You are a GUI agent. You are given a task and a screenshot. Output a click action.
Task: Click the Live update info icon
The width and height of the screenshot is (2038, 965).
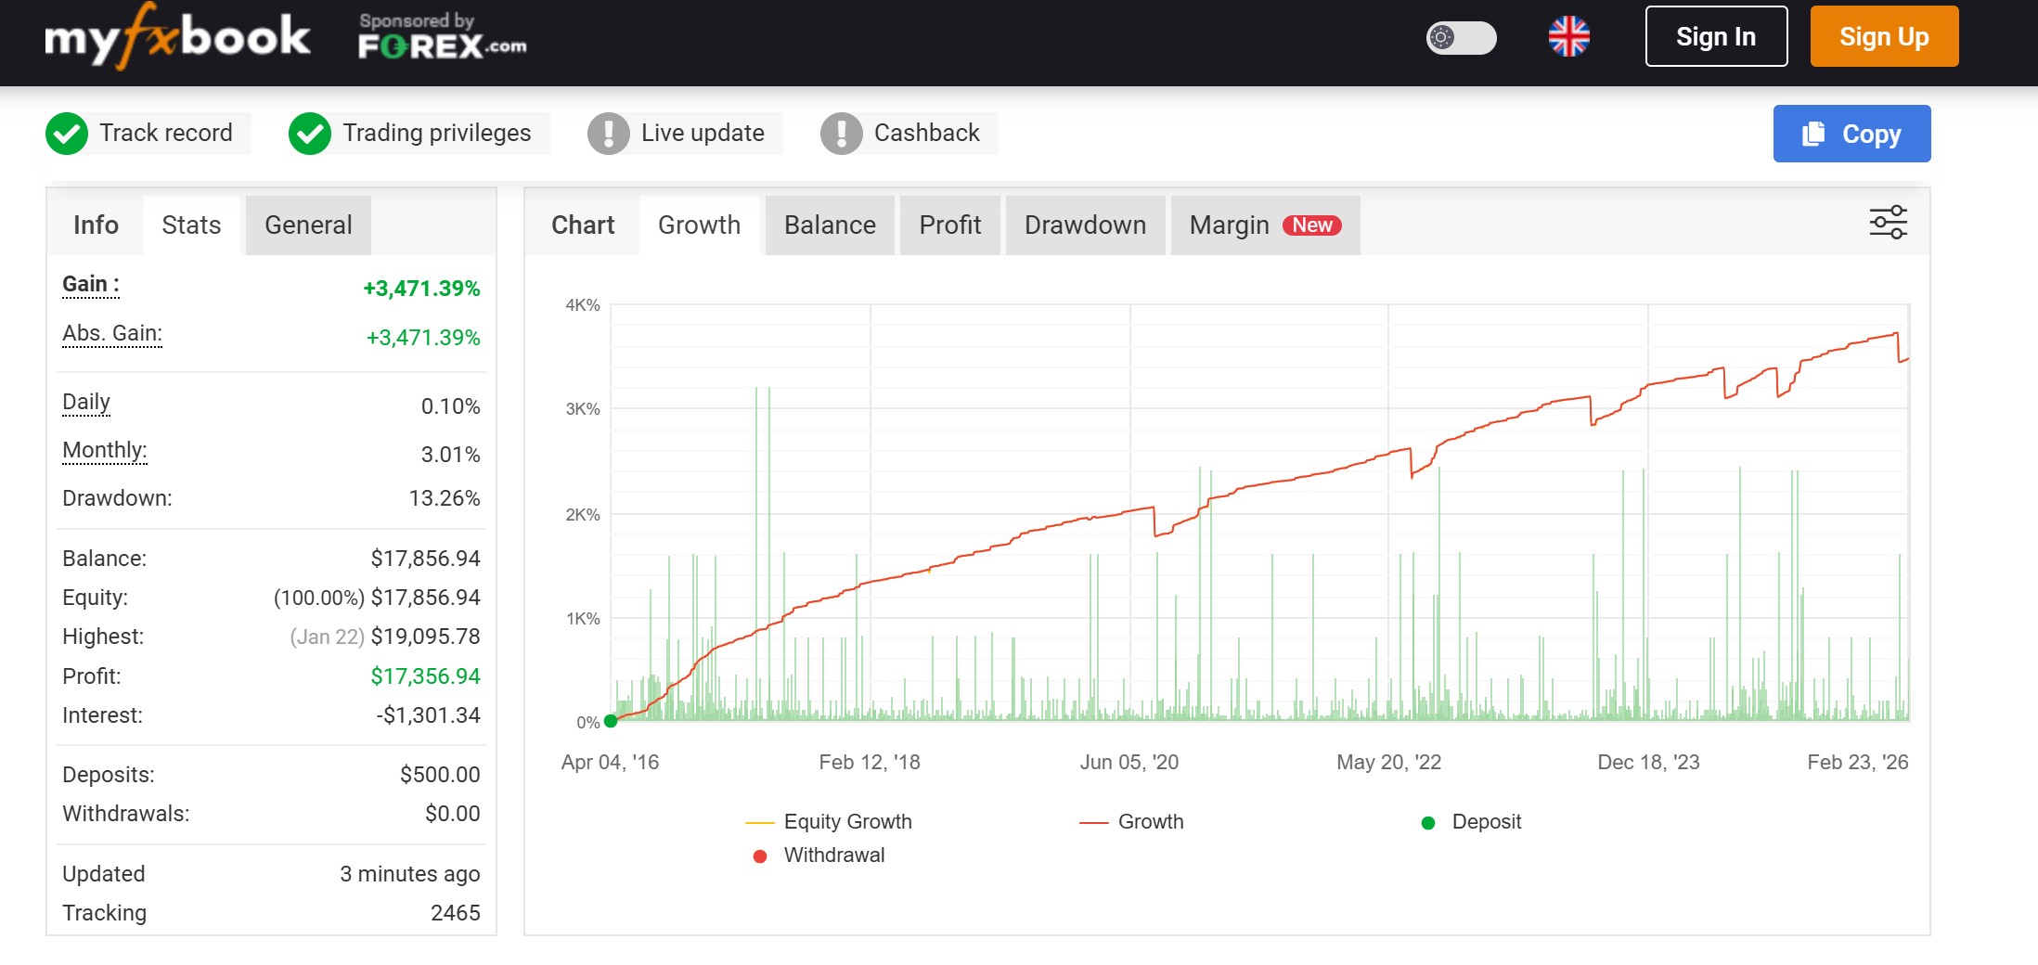tap(608, 133)
